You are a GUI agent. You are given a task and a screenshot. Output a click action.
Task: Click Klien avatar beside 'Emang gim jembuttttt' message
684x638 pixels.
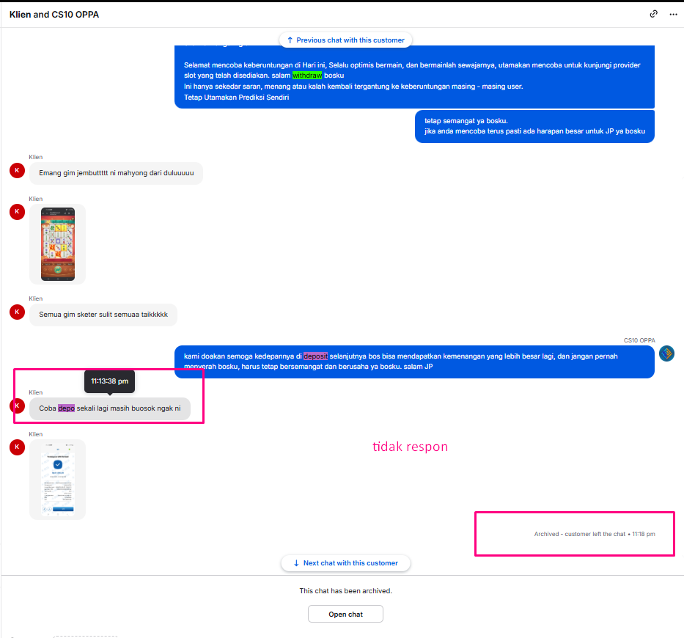pos(17,170)
